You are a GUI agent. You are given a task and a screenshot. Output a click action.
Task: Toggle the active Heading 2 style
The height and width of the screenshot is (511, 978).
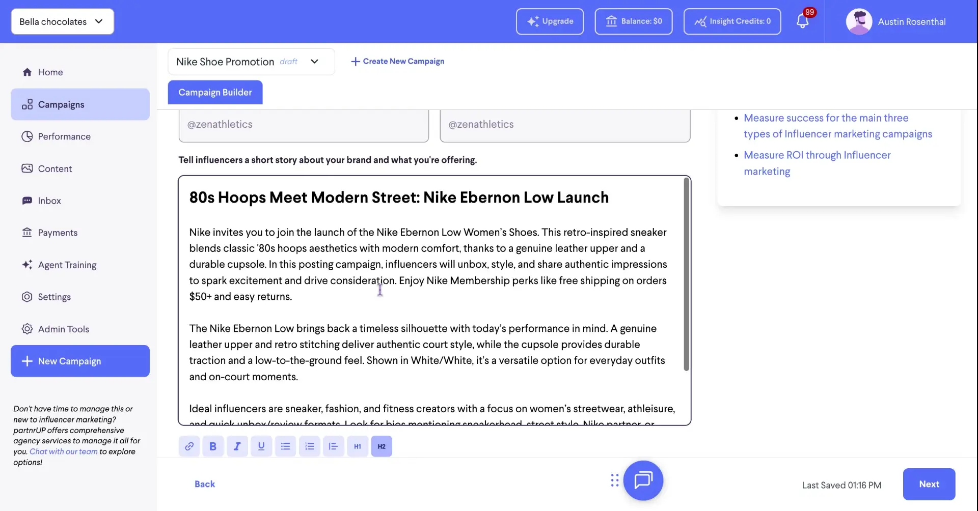[381, 446]
